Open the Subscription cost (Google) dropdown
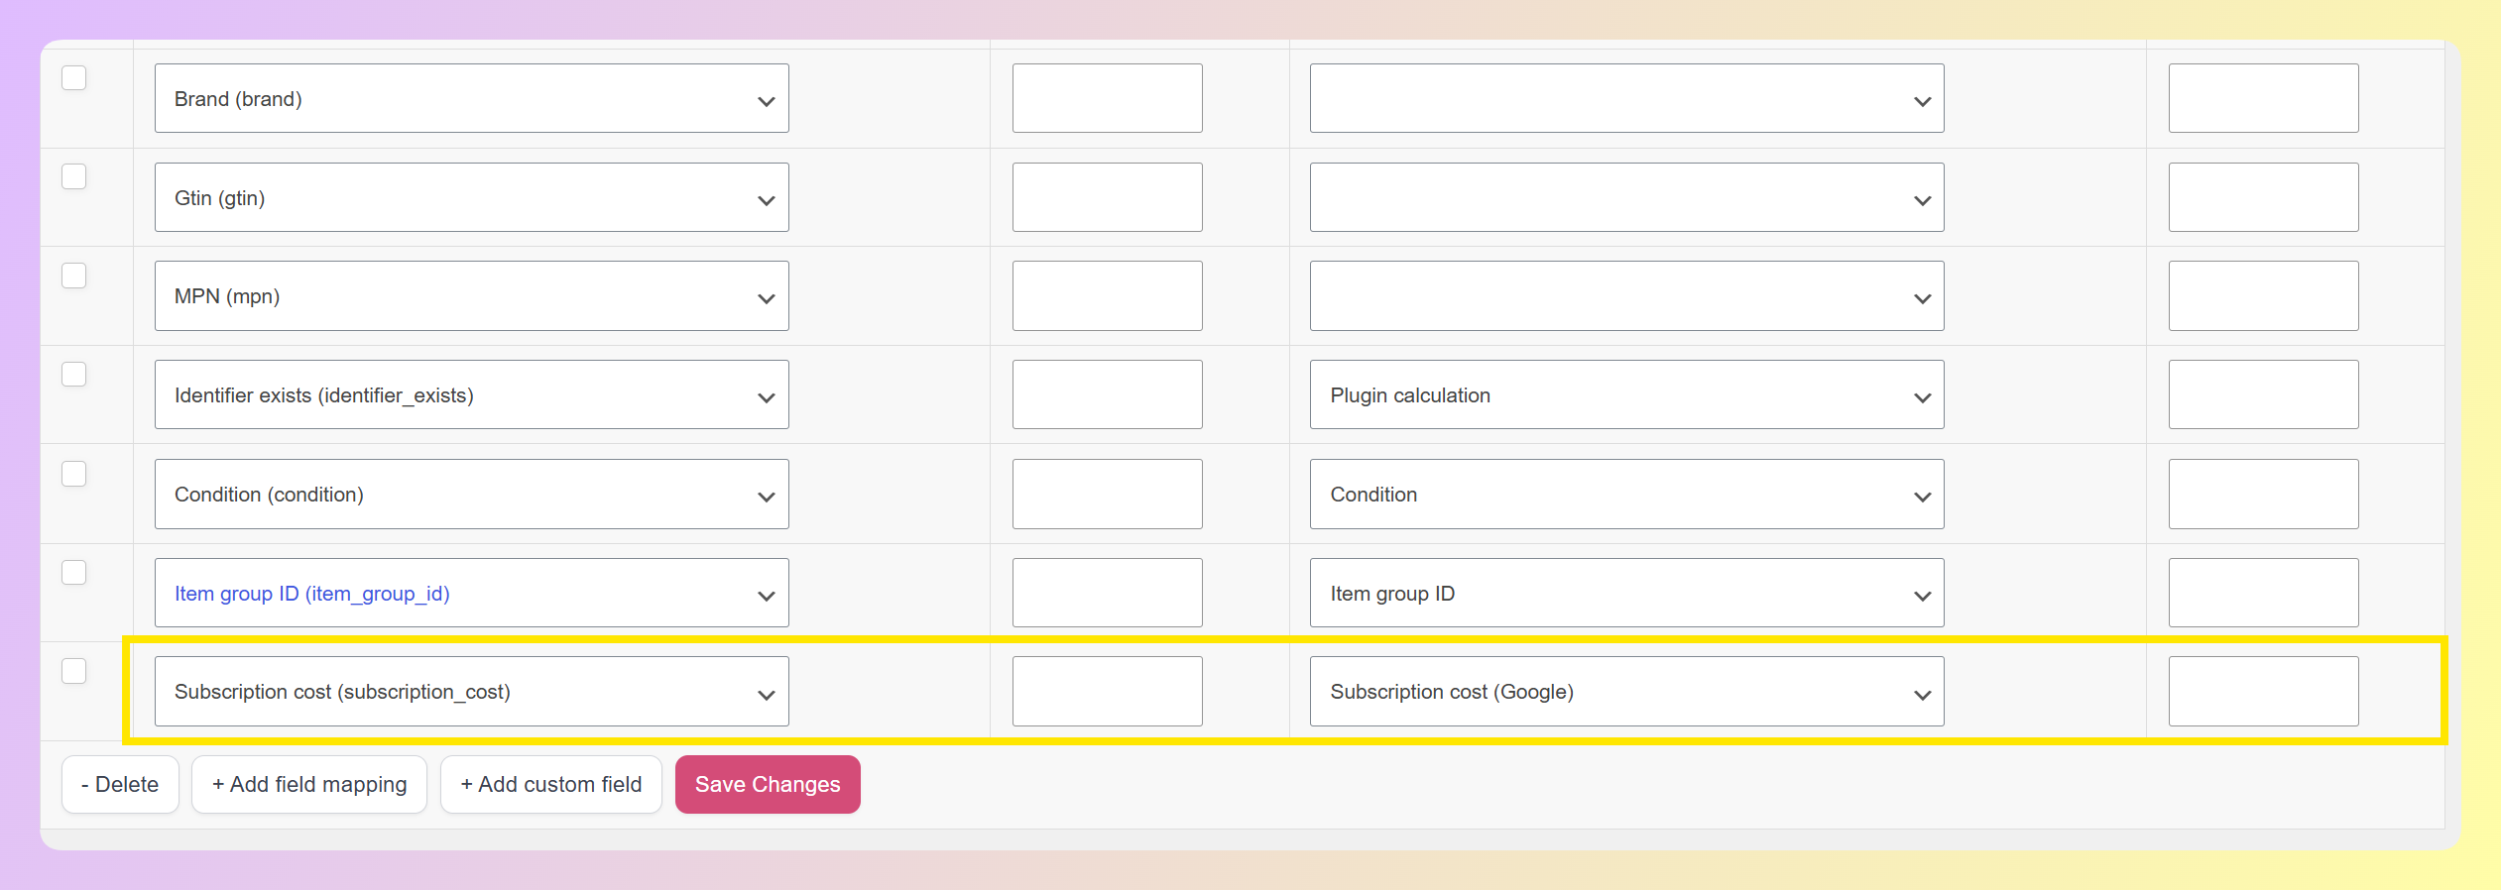2501x890 pixels. [1626, 691]
